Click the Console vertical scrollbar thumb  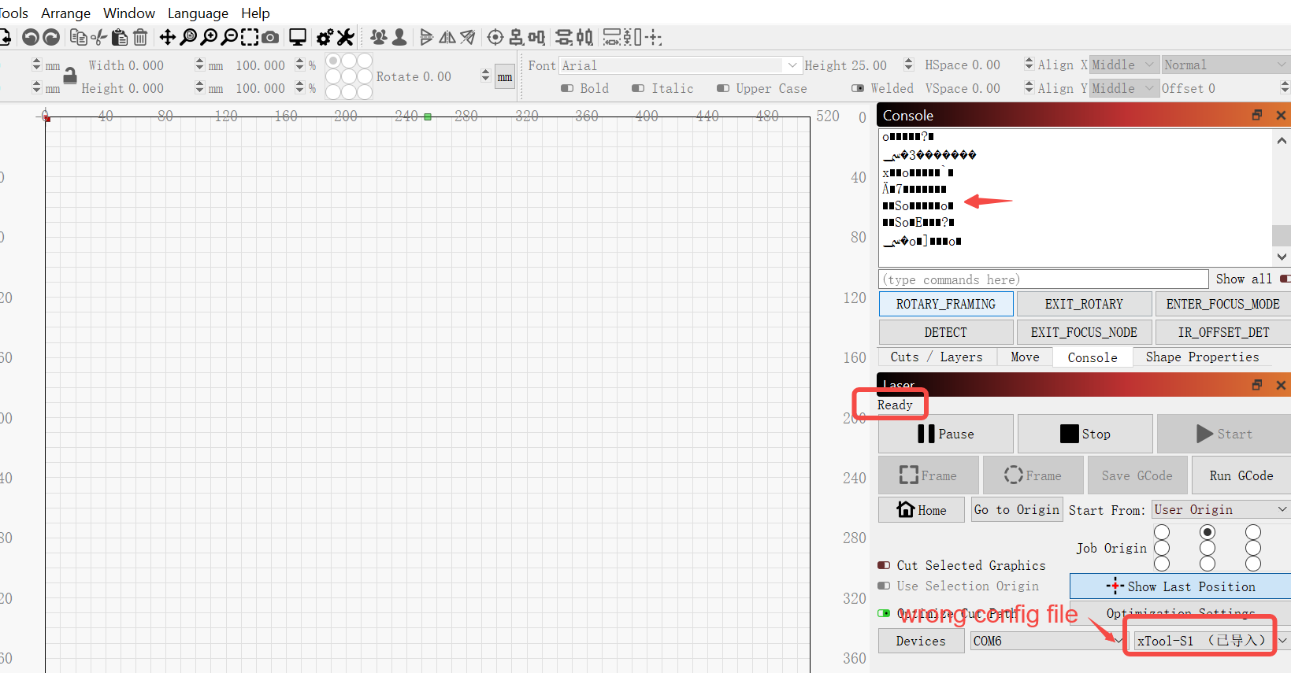1281,235
